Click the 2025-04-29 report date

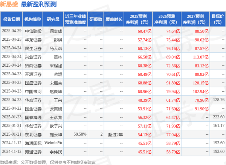click(x=12, y=31)
